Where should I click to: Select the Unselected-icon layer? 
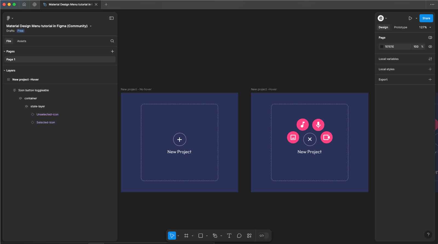[x=47, y=114]
